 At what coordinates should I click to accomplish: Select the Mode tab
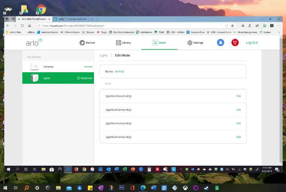[159, 42]
